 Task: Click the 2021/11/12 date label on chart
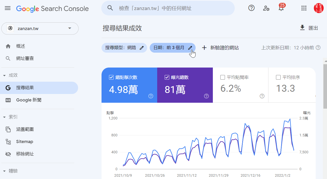click(x=187, y=176)
